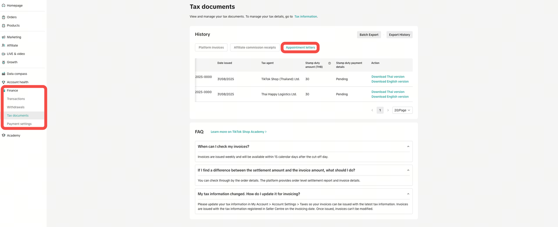Screen dimensions: 558x227
Task: Open Transactions under Finance
Action: [16, 99]
